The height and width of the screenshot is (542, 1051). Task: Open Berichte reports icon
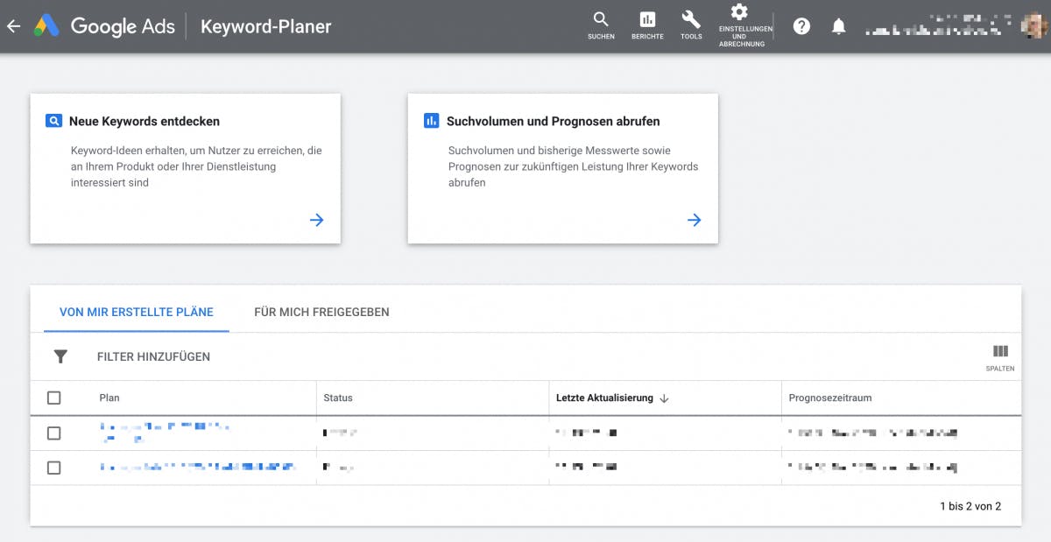click(x=647, y=19)
